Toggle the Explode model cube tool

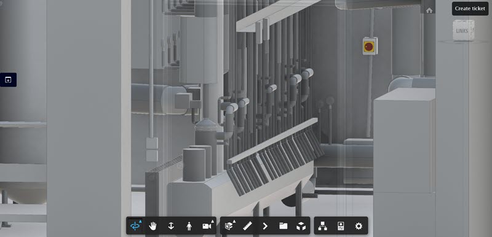click(301, 226)
